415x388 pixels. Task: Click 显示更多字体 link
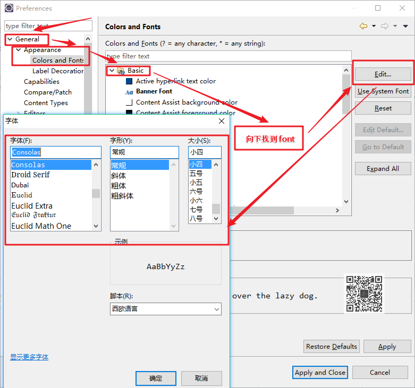pyautogui.click(x=29, y=357)
